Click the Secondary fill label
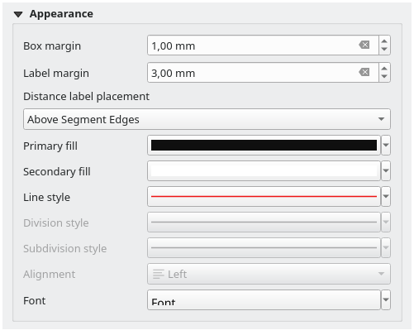Viewport: 414px width, 335px height. tap(57, 172)
